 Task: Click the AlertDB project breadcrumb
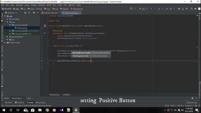coord(6,9)
